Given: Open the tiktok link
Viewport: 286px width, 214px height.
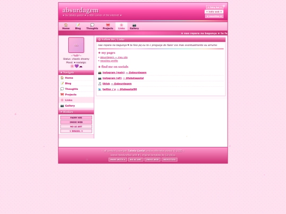Looking at the screenshot, I should point(106,83).
